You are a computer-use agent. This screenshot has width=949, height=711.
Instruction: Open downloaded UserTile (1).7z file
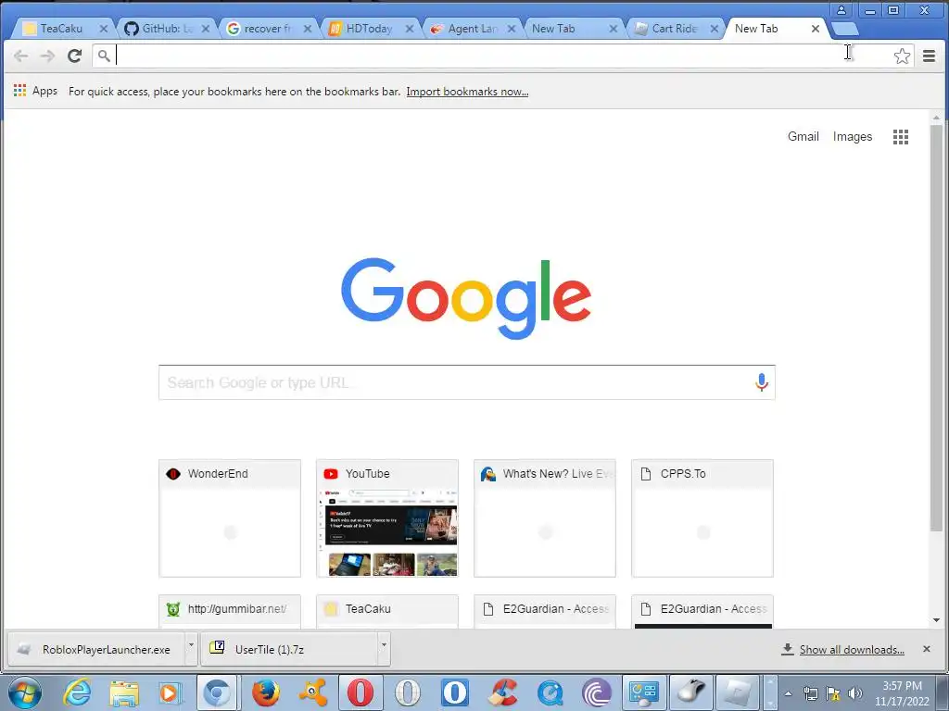[x=289, y=649]
